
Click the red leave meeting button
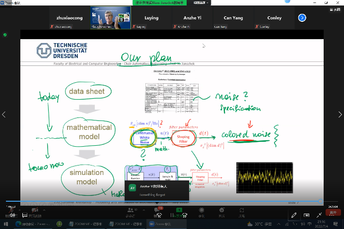[333, 212]
